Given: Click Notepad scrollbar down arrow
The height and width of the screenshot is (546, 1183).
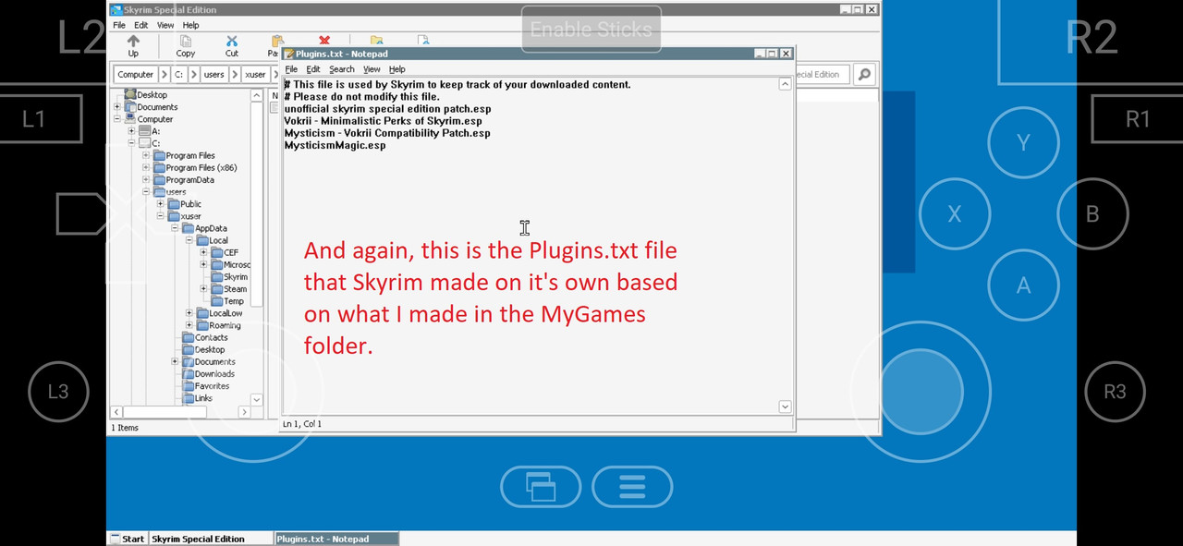Looking at the screenshot, I should [x=785, y=406].
